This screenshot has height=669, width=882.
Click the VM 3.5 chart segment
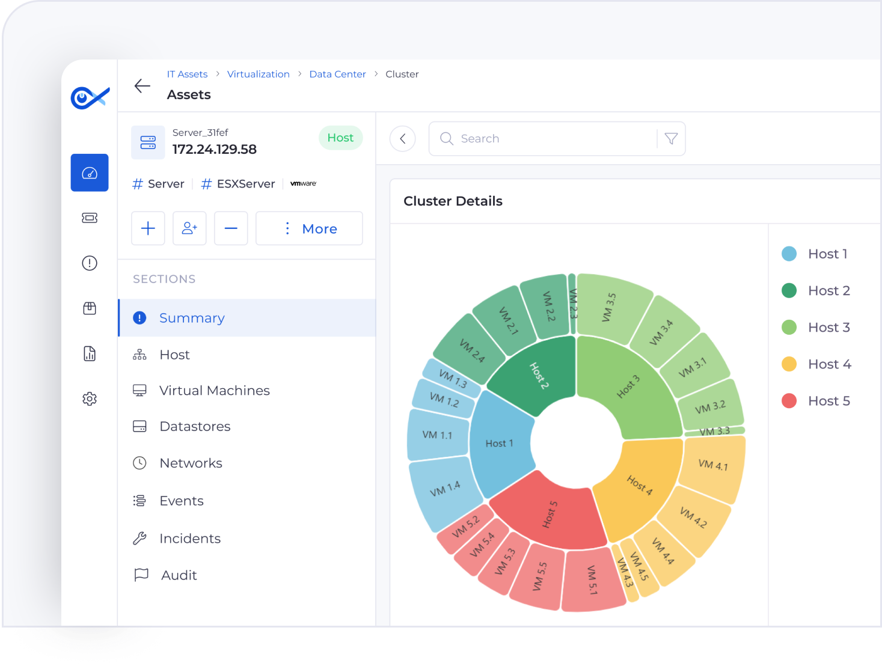pos(609,308)
